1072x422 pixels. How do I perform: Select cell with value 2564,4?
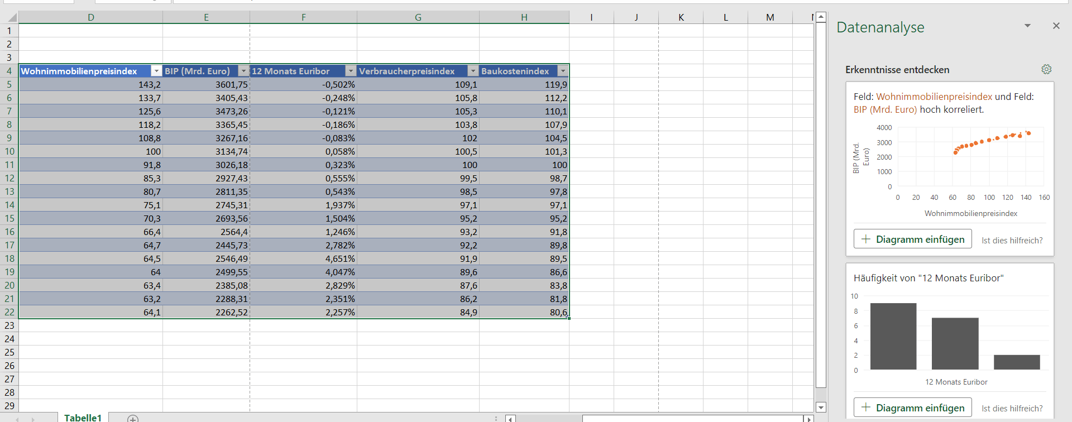point(207,232)
